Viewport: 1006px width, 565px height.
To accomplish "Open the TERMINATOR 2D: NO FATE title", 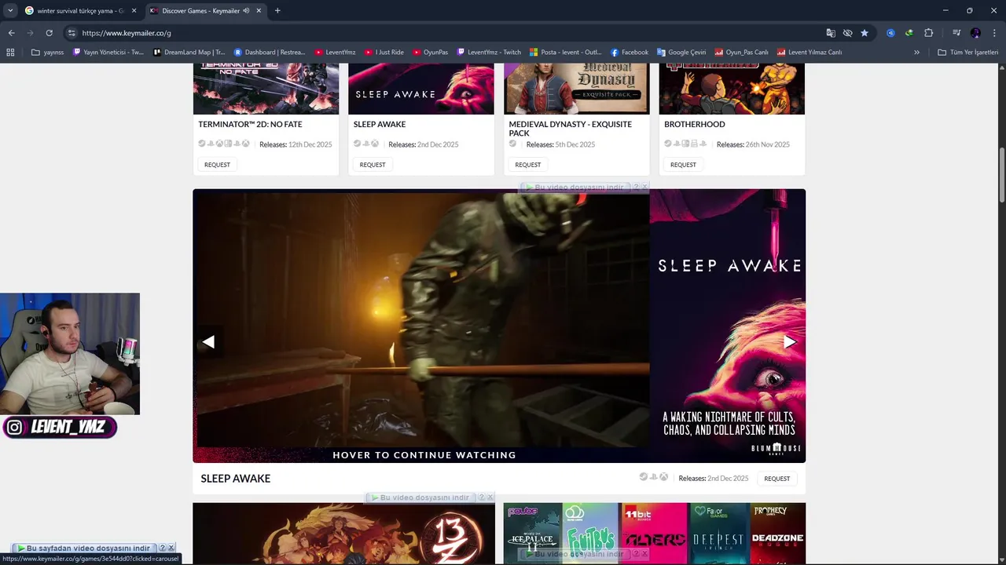I will point(250,124).
